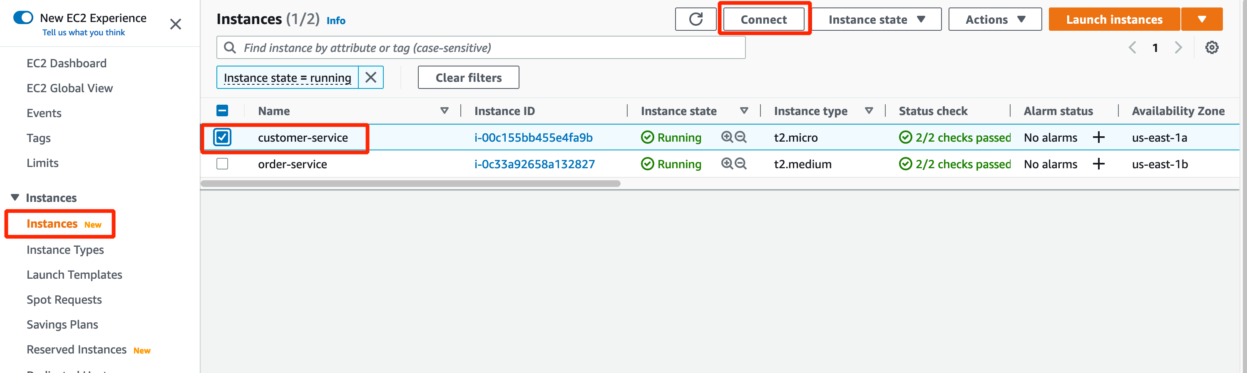Click Launch instances button

click(x=1114, y=20)
